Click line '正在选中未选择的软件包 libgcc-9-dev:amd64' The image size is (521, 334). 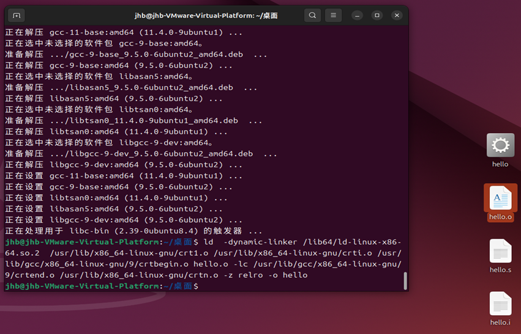pos(109,143)
